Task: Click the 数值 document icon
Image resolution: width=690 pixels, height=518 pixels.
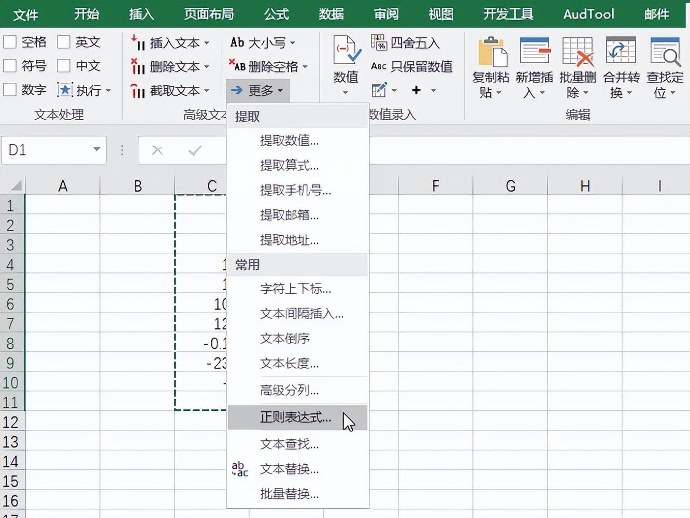Action: coord(347,51)
